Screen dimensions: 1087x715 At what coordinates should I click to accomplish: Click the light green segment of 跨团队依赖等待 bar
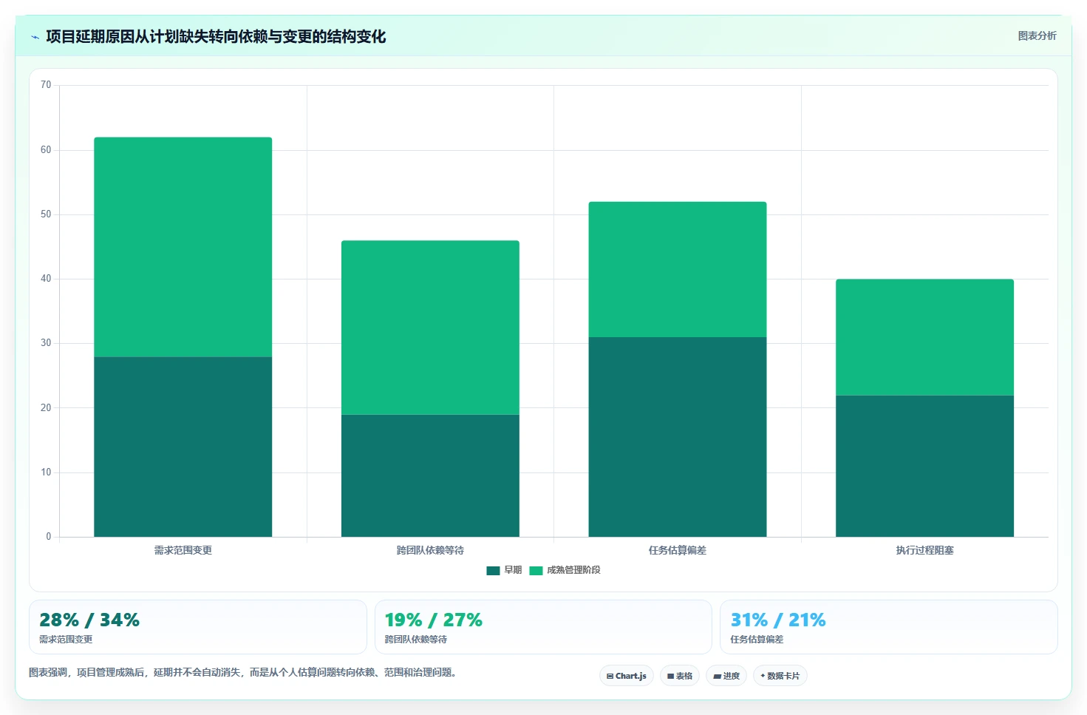(430, 328)
